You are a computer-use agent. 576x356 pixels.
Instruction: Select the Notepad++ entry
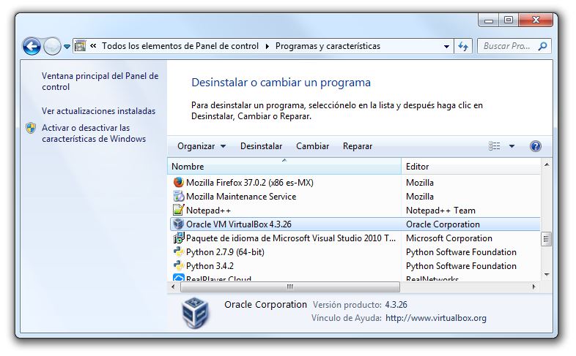[355, 211]
